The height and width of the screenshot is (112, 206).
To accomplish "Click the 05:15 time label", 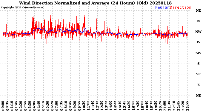I will [44, 106].
